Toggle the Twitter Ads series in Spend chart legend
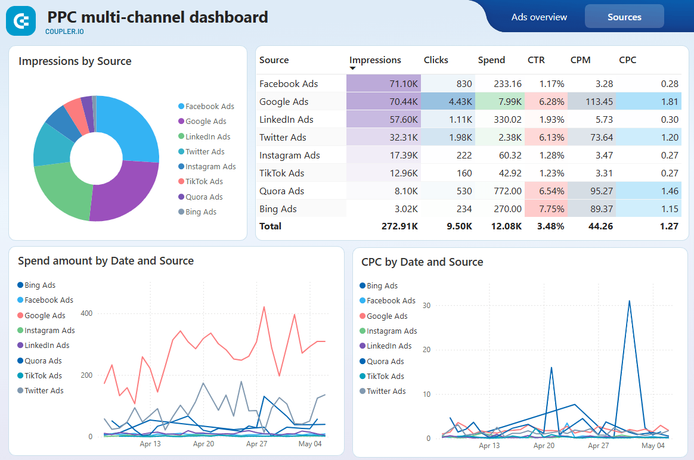Image resolution: width=694 pixels, height=460 pixels. click(21, 390)
